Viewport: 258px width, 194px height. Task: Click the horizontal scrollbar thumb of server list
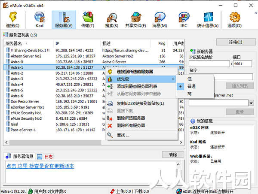tap(55, 142)
